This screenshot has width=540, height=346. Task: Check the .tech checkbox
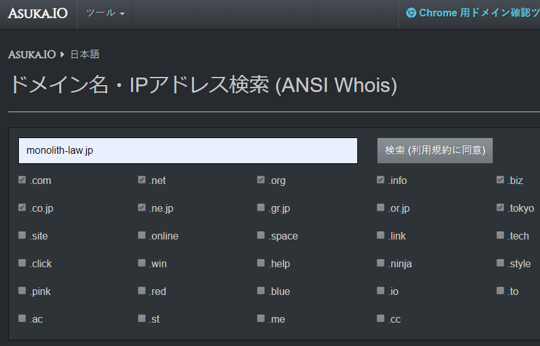[x=500, y=235]
